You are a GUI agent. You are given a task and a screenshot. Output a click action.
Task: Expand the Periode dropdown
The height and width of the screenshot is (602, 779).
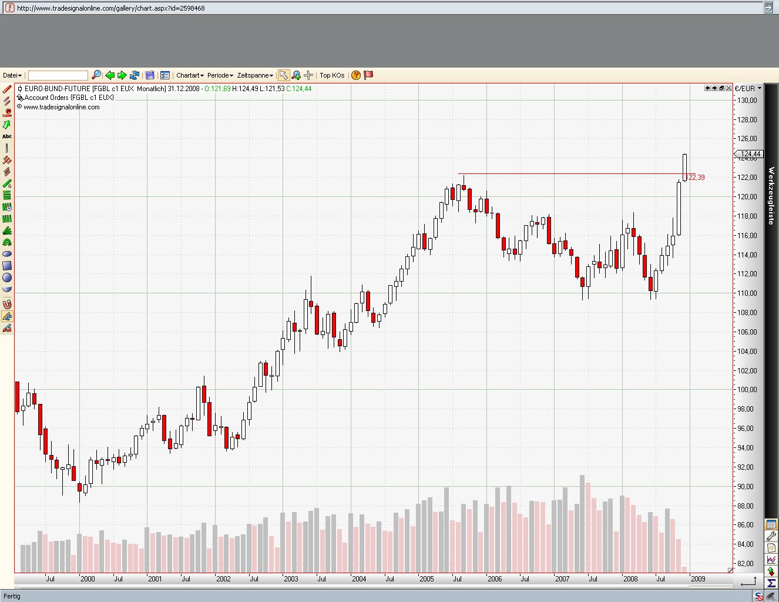point(220,75)
